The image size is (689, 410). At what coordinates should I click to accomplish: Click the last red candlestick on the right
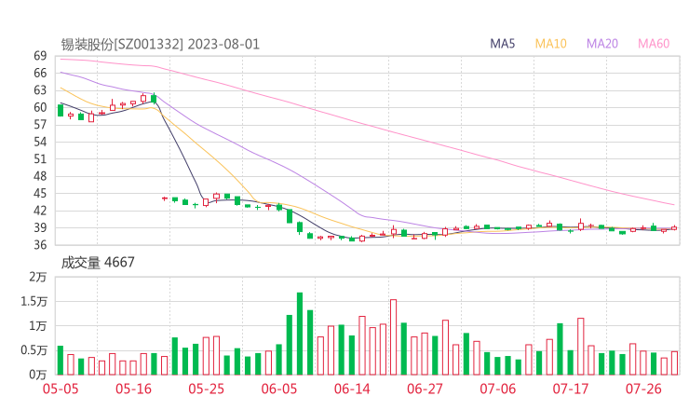click(x=674, y=228)
